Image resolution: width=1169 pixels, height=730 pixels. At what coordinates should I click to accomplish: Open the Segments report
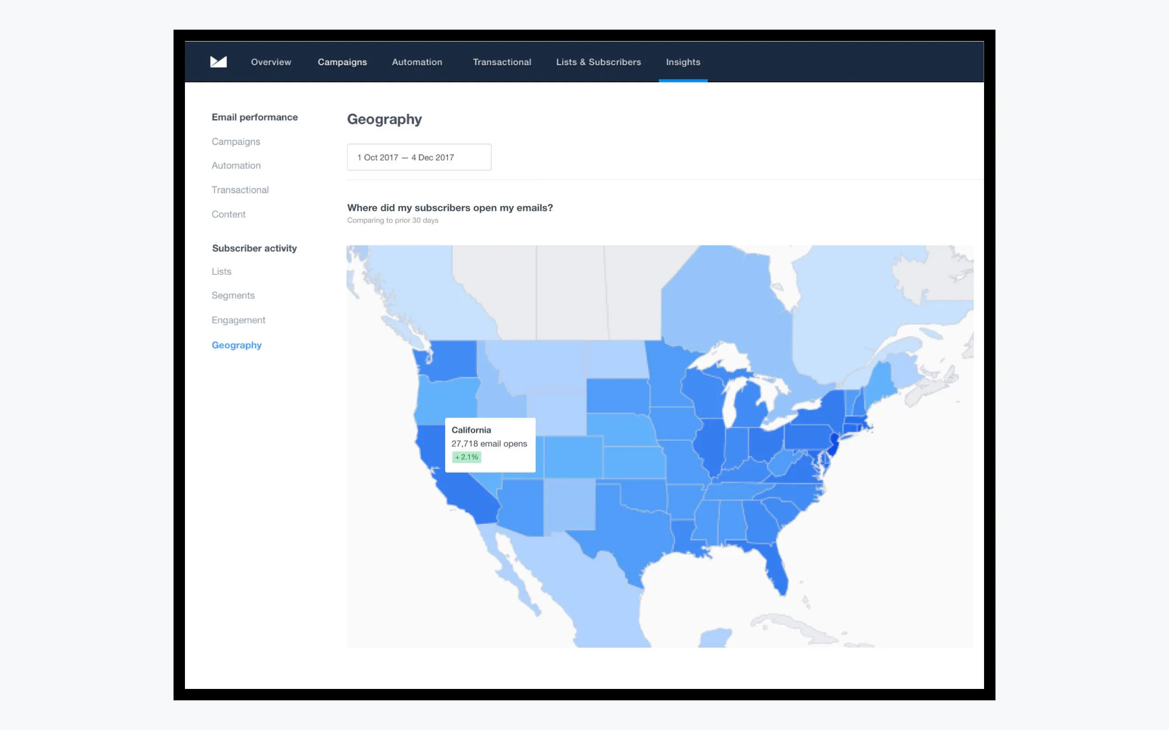[x=233, y=296]
